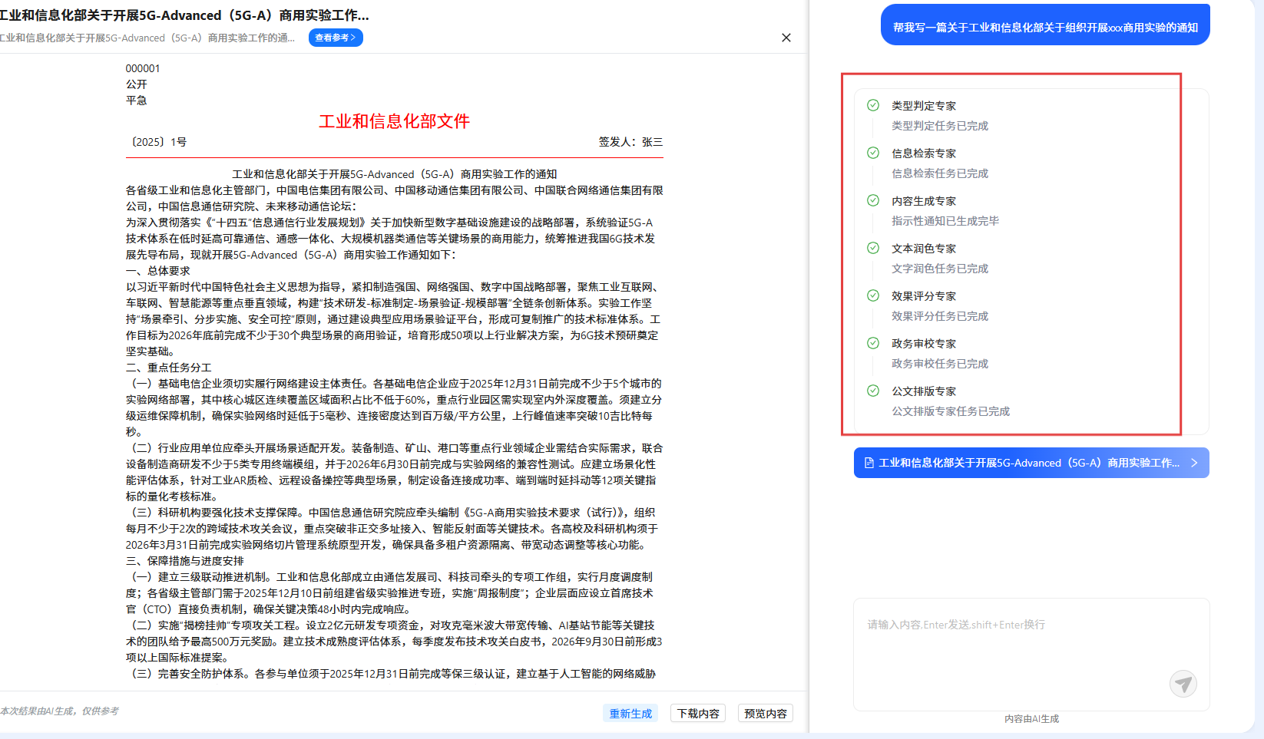
Task: Click the blue user prompt message bubble
Action: click(x=1045, y=27)
